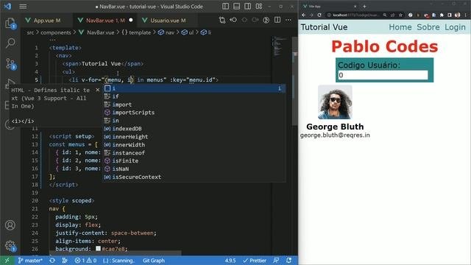Select the 'import' suggestion
The image size is (471, 265).
pos(194,105)
